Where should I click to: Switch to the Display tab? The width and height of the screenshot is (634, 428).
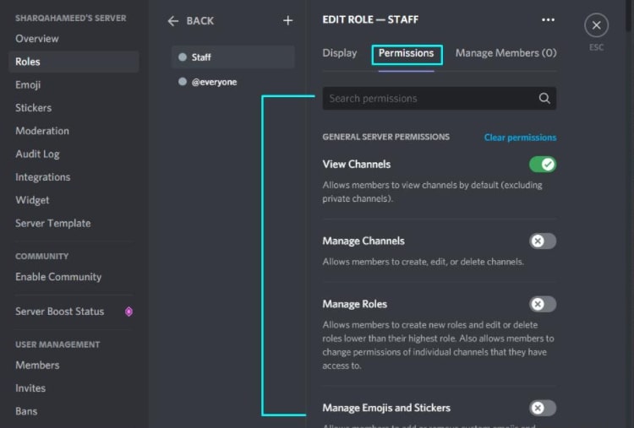(x=340, y=53)
